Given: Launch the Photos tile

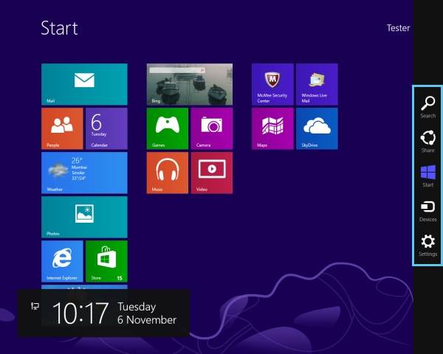Looking at the screenshot, I should pos(84,217).
